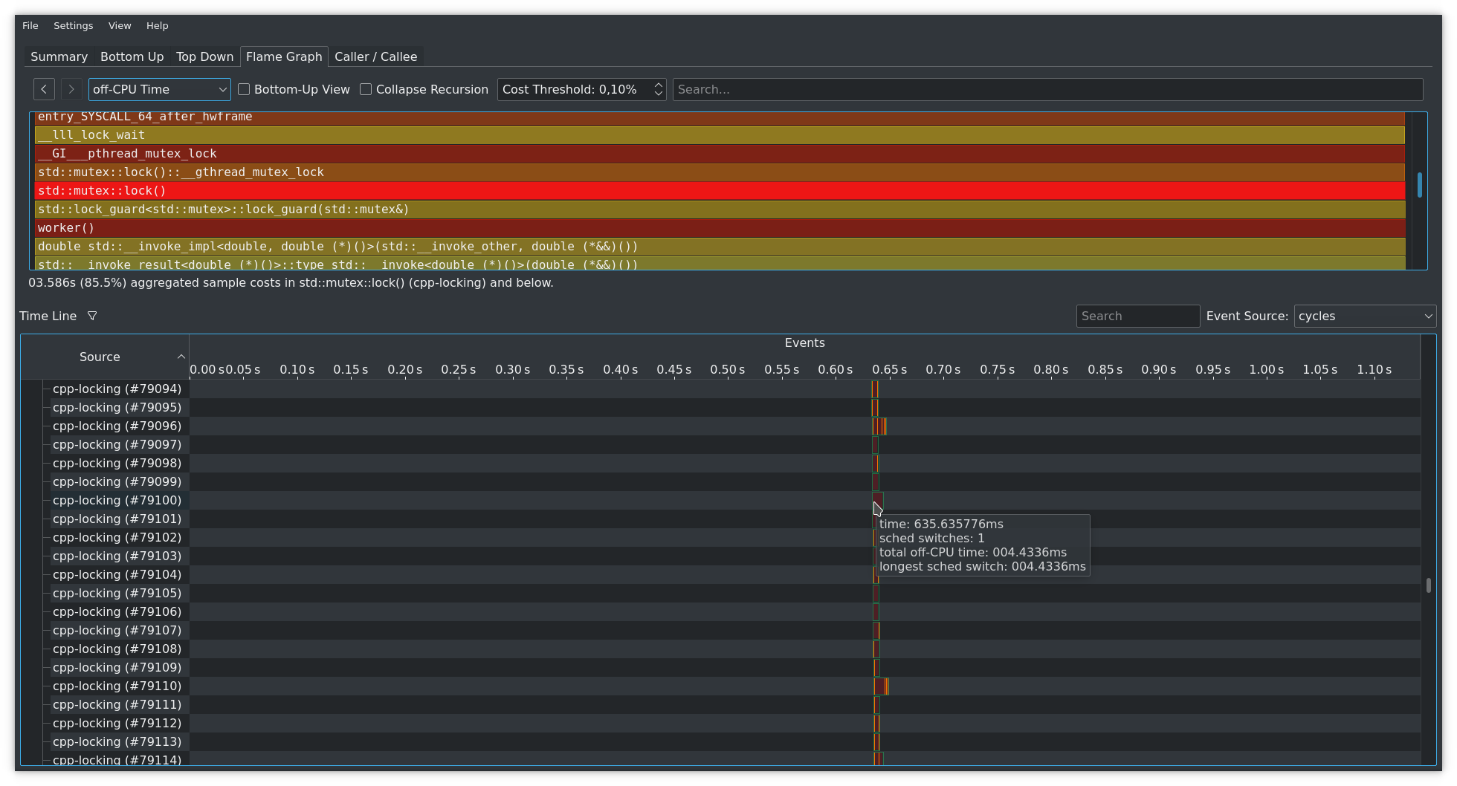Switch to the Summary tab
1457x786 pixels.
[59, 56]
